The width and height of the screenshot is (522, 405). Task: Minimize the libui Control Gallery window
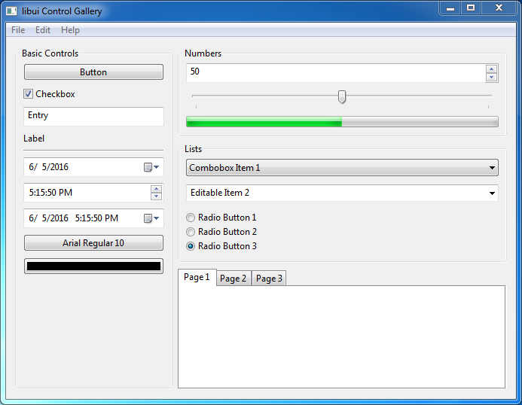[450, 8]
